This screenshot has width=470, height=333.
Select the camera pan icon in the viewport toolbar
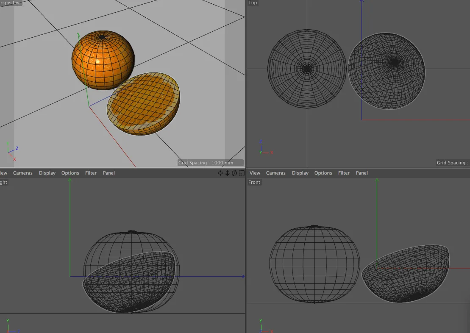220,173
